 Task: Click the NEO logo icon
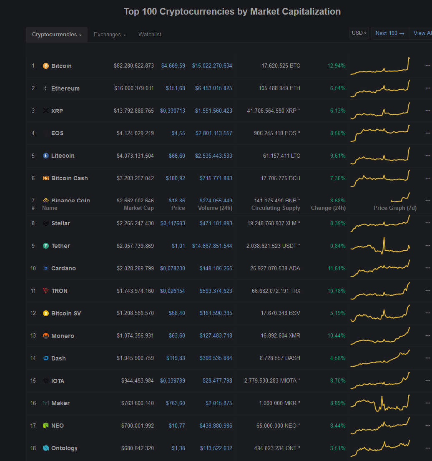coord(46,426)
